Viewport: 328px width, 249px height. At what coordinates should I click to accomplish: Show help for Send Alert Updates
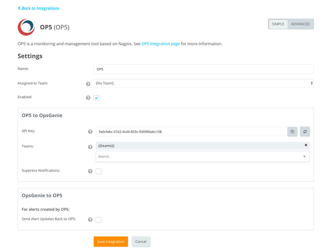90,220
